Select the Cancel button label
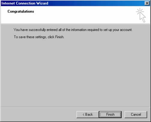 (136, 114)
